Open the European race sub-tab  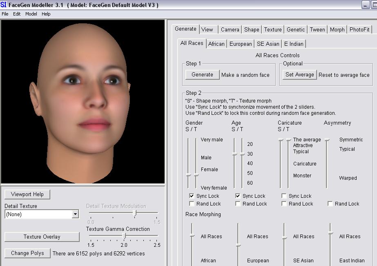pos(241,44)
